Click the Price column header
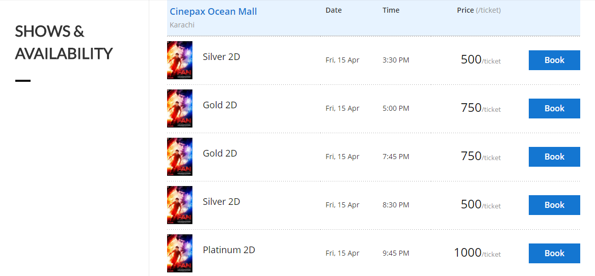The image size is (595, 276). point(478,10)
